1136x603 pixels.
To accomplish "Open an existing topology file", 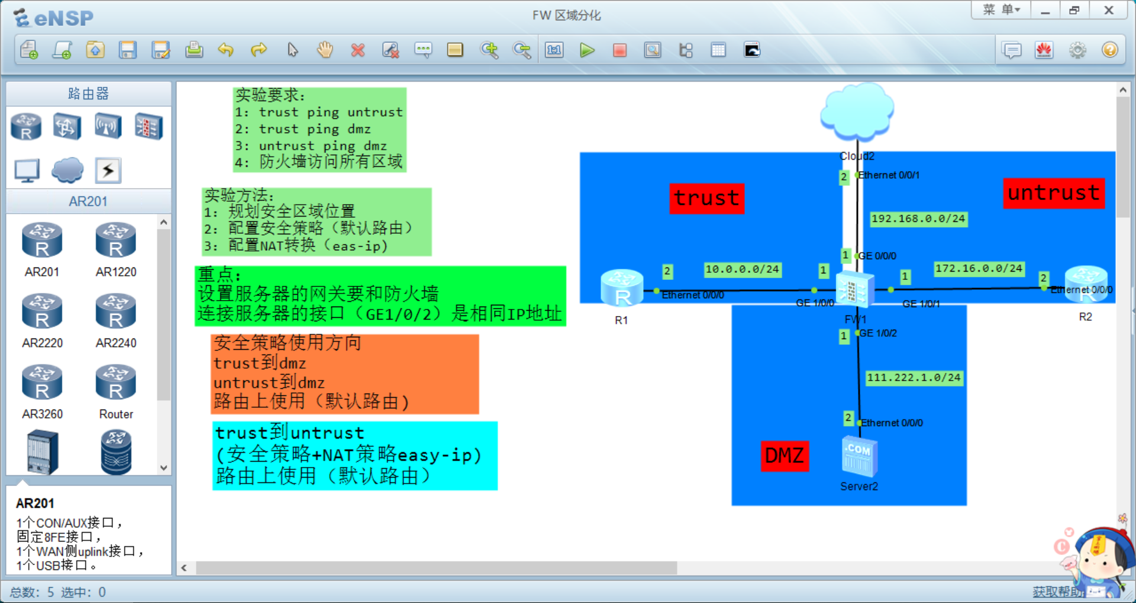I will (95, 50).
